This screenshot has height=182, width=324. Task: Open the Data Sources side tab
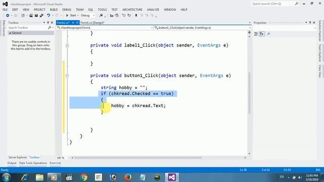pos(4,28)
